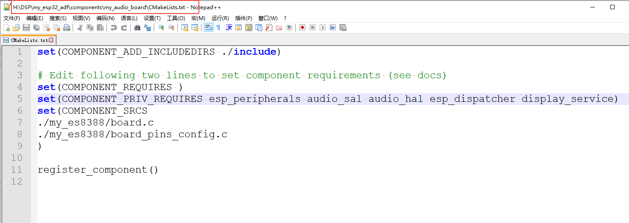Toggle the Word Wrap toolbar button
The width and height of the screenshot is (629, 223).
(x=208, y=28)
